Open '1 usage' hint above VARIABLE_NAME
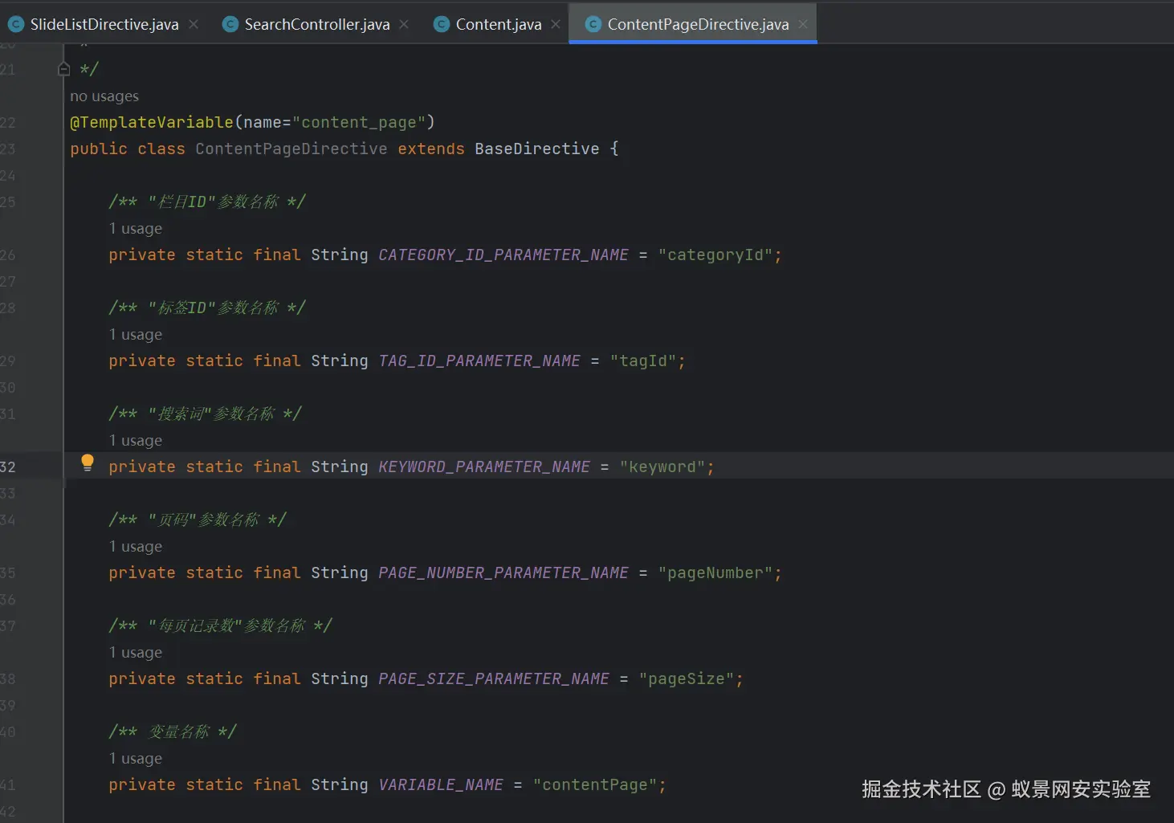The image size is (1174, 823). (136, 759)
